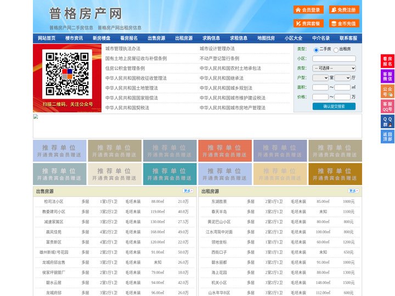Open the 碧水云居 sale listing
Viewport: 395px width, 296px height.
click(x=54, y=283)
